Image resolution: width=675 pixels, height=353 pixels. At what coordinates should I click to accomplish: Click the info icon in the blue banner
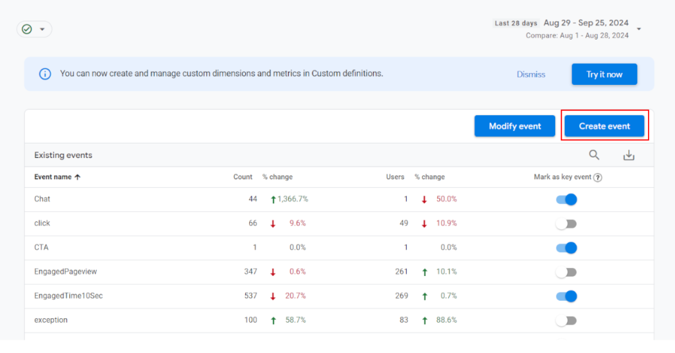tap(45, 74)
